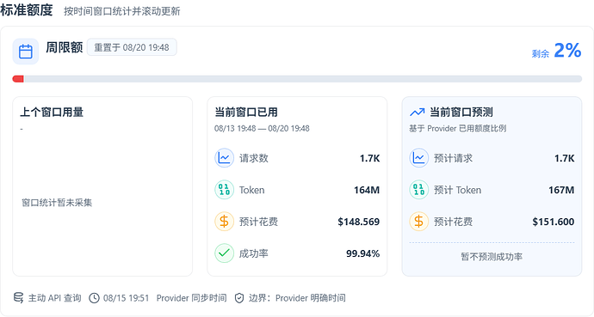This screenshot has width=594, height=317.
Task: Click the 按时间窗口统计并滚动更新 subtitle
Action: pyautogui.click(x=122, y=11)
